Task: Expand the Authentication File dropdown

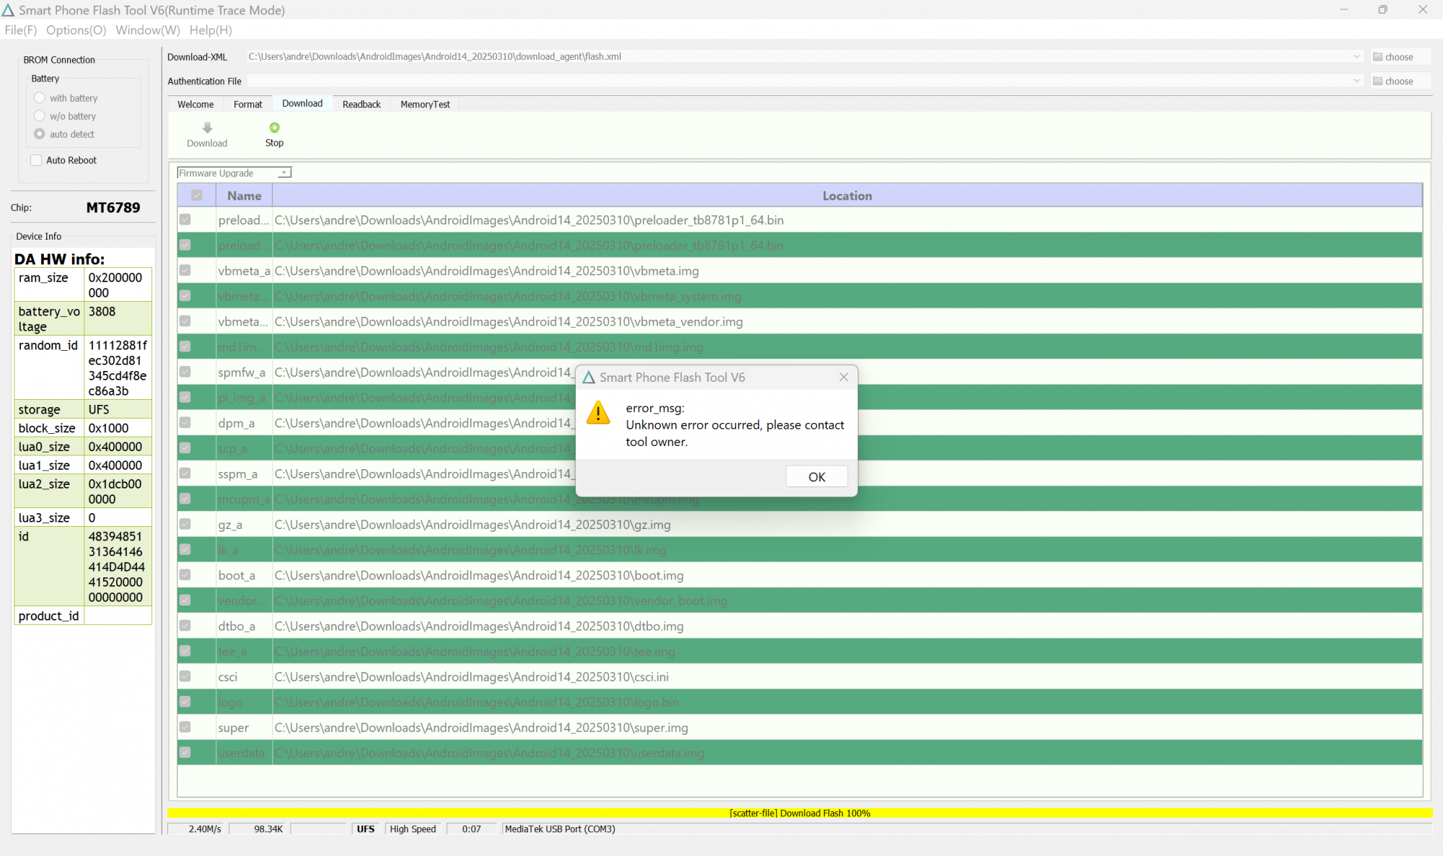Action: coord(1358,81)
